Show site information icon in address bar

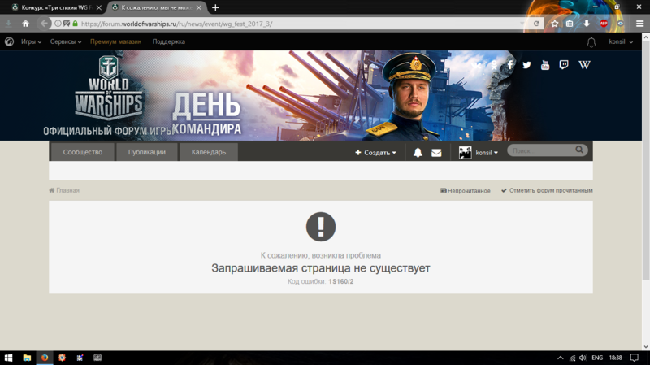point(58,24)
